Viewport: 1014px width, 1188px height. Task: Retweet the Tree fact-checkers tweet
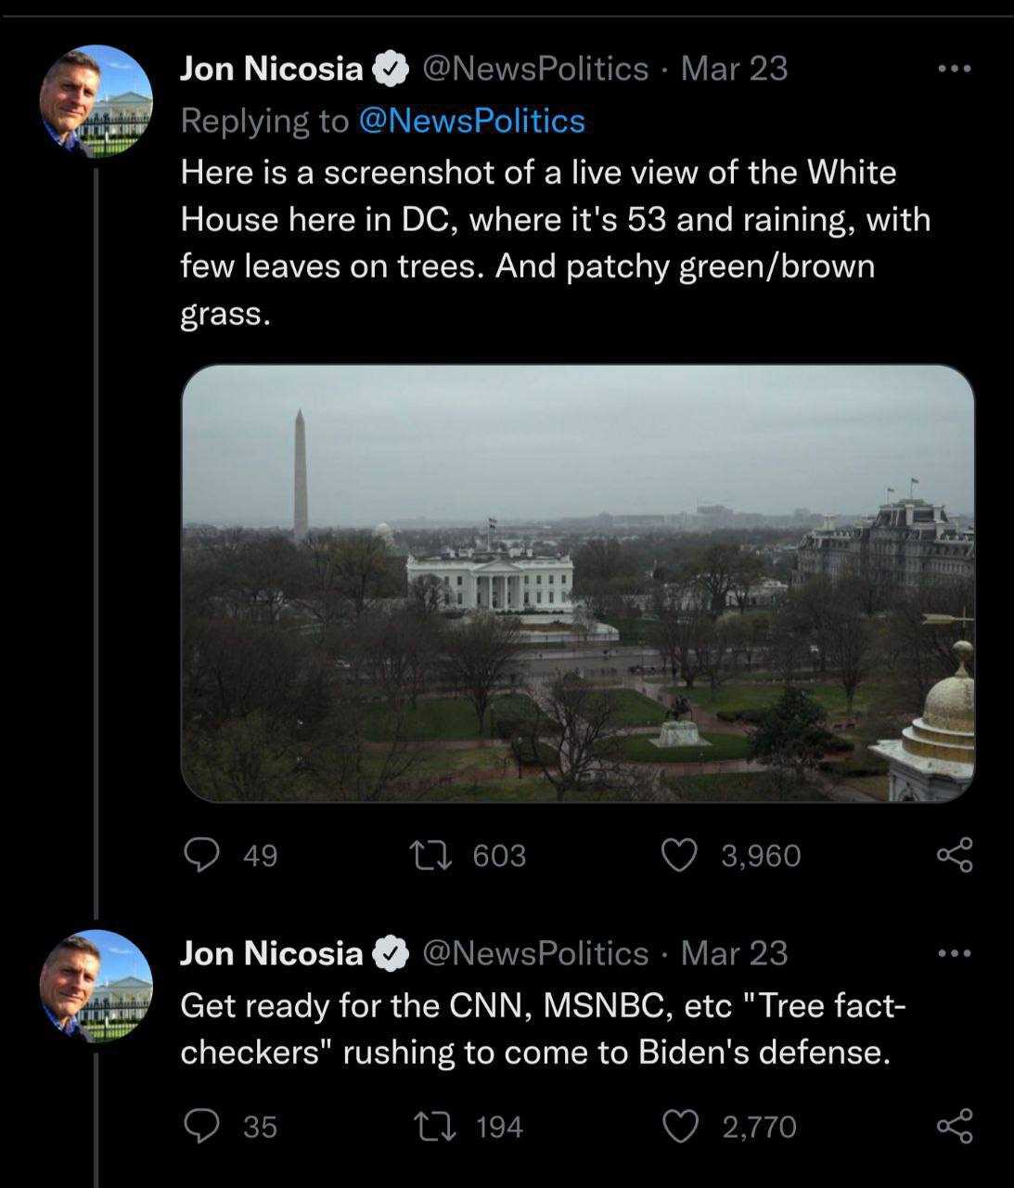[431, 1126]
